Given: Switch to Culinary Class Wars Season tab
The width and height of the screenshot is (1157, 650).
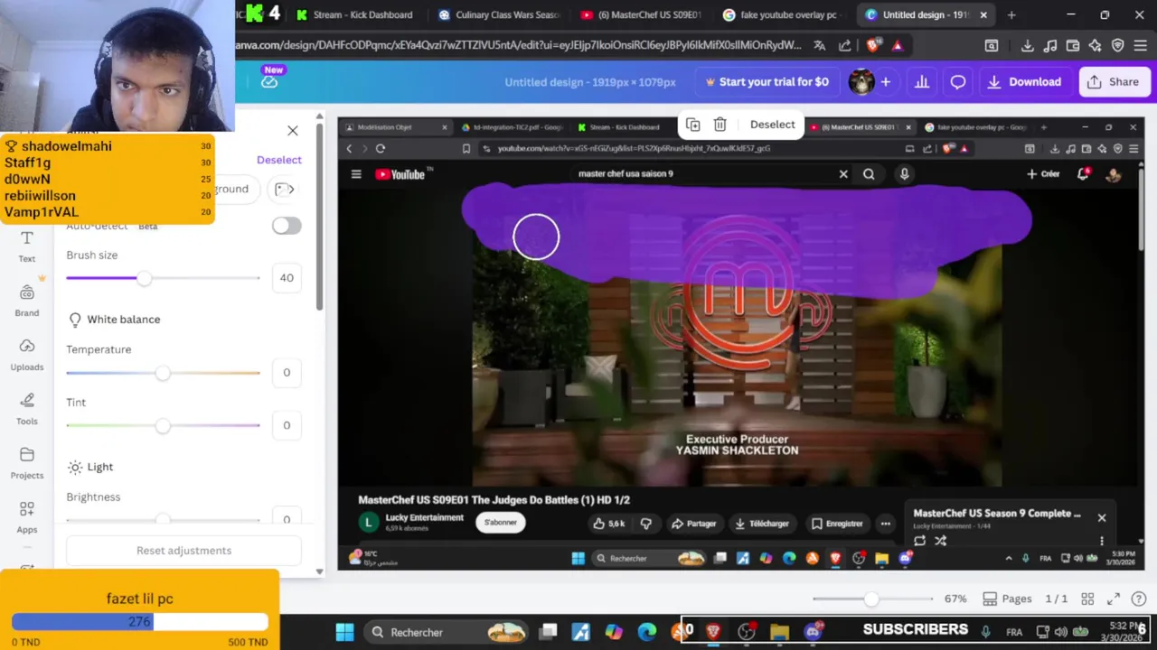Looking at the screenshot, I should click(498, 14).
